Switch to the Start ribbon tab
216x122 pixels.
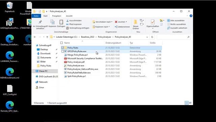click(x=45, y=16)
